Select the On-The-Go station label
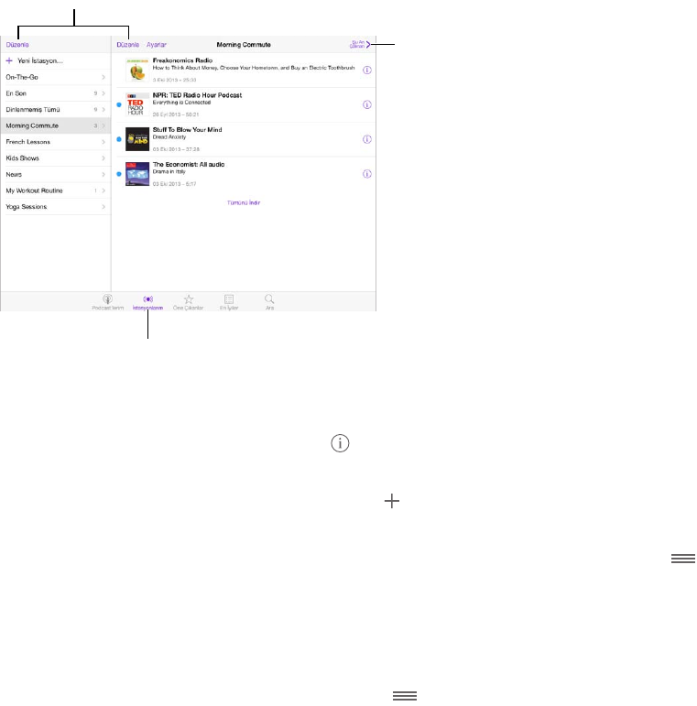The width and height of the screenshot is (697, 706). coord(22,77)
